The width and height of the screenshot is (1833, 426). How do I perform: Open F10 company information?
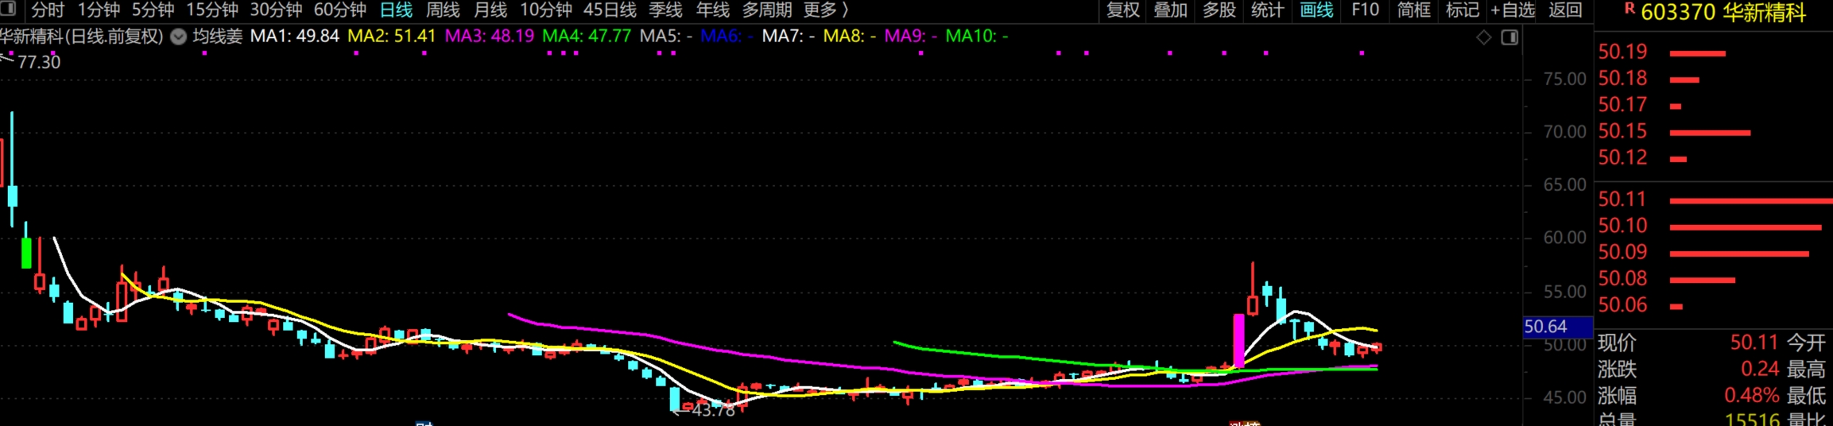tap(1365, 10)
